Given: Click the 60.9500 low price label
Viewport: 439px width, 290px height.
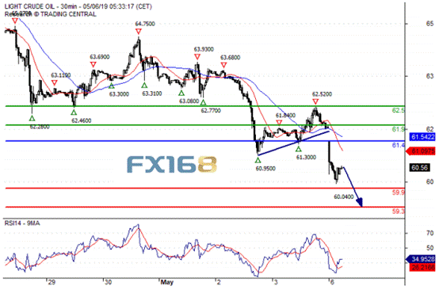Looking at the screenshot, I should pos(265,169).
